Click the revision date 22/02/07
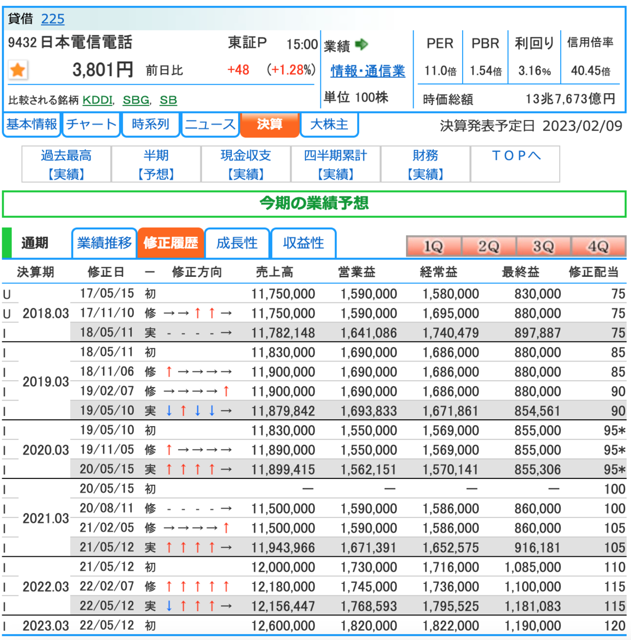The height and width of the screenshot is (640, 631). point(107,587)
